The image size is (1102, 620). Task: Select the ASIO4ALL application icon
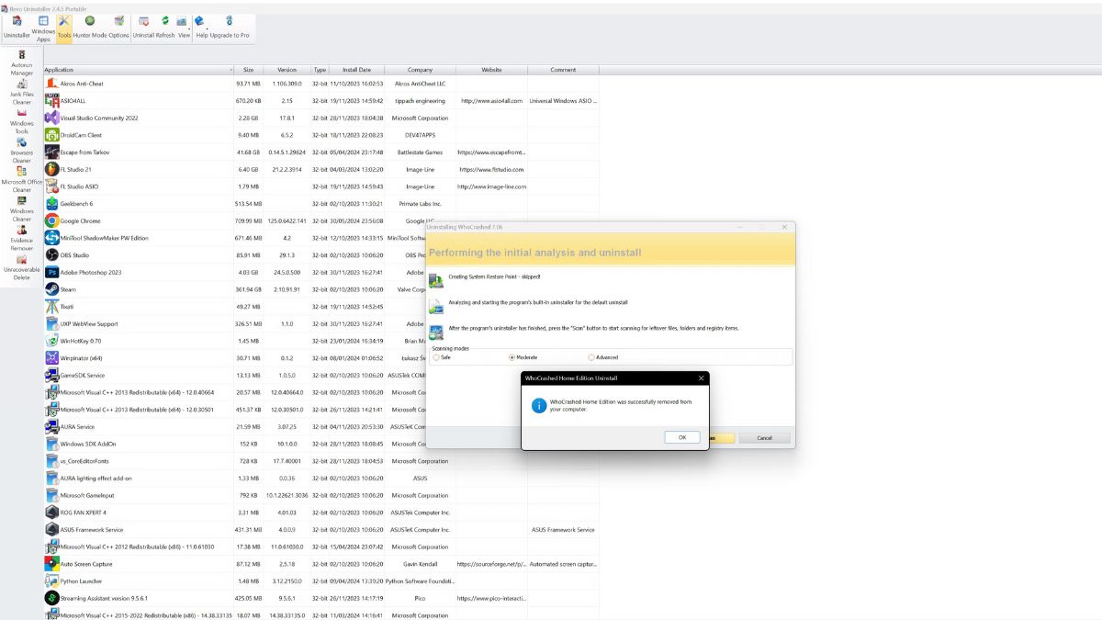(51, 101)
